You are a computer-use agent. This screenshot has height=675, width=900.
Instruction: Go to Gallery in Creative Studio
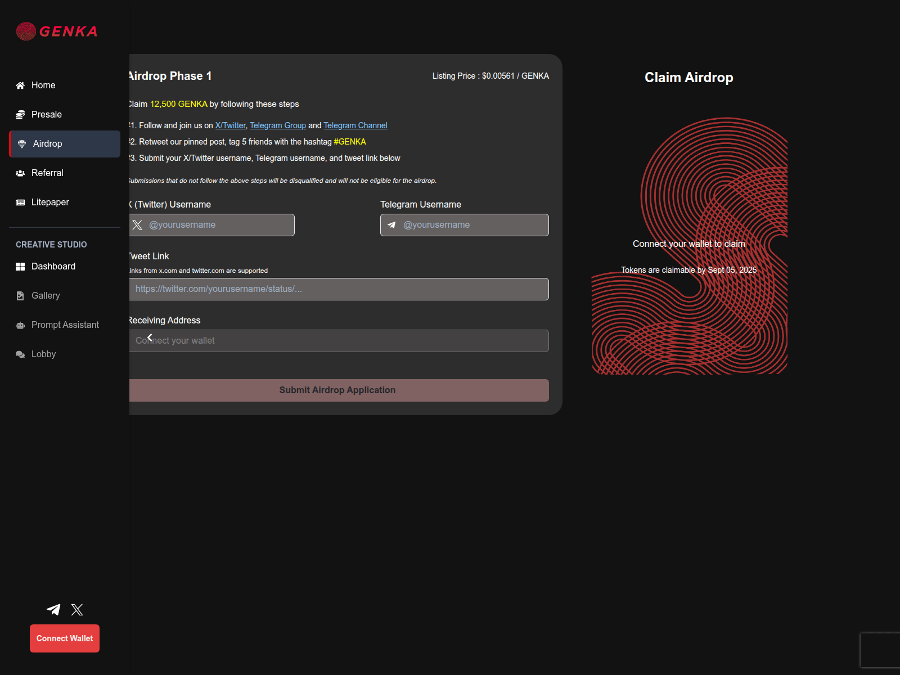pyautogui.click(x=65, y=296)
